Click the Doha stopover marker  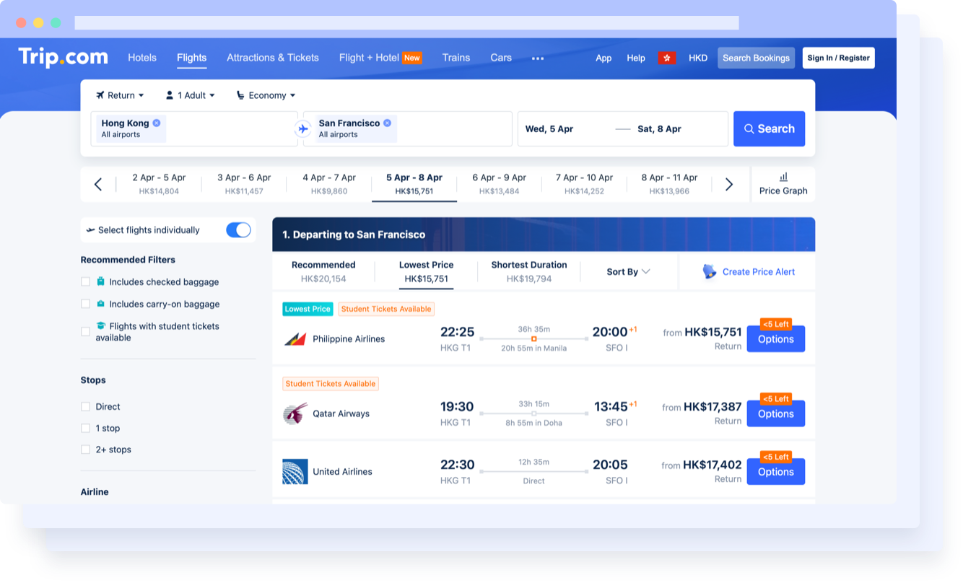(533, 413)
